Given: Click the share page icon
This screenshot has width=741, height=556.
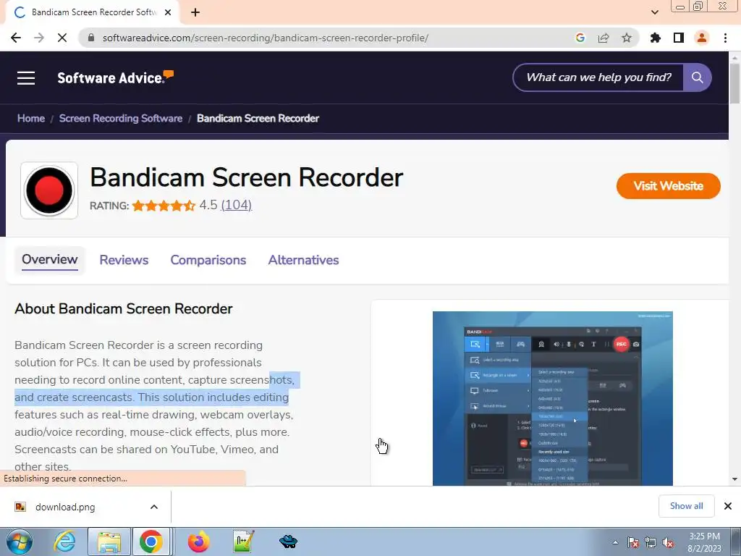Looking at the screenshot, I should [x=604, y=38].
